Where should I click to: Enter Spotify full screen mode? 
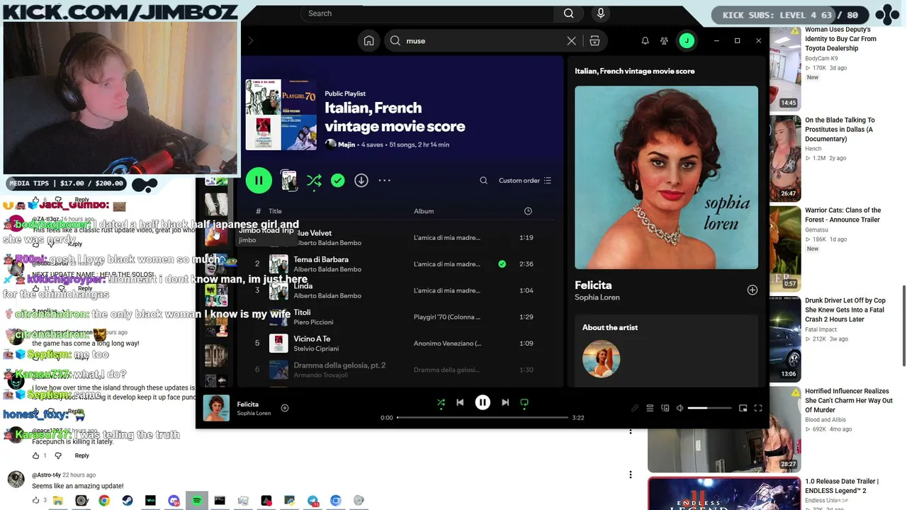[758, 408]
